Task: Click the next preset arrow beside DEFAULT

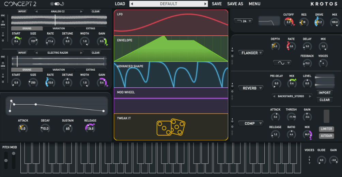Action: pos(205,4)
